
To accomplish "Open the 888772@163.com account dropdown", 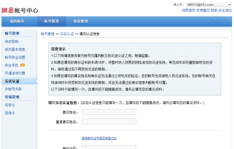I will coord(209,5).
